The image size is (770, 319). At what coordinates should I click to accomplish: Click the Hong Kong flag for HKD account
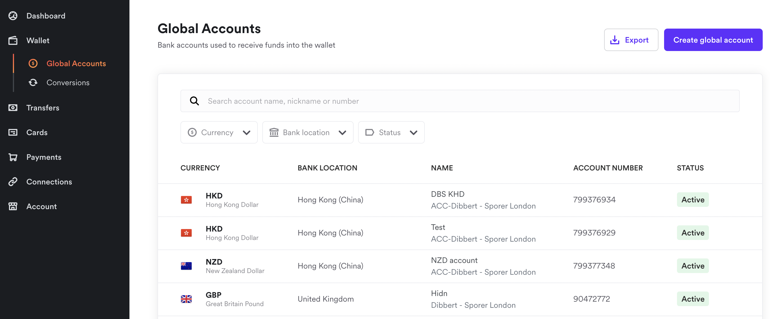tap(186, 199)
